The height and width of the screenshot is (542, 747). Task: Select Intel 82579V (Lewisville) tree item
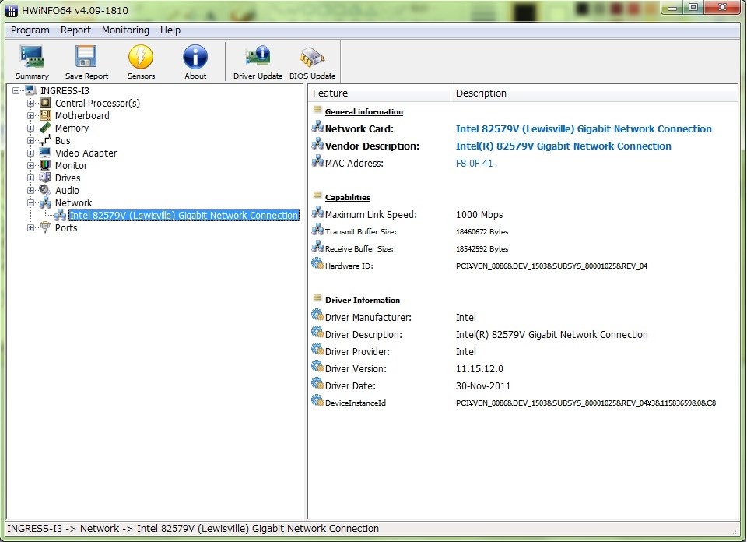pyautogui.click(x=184, y=215)
